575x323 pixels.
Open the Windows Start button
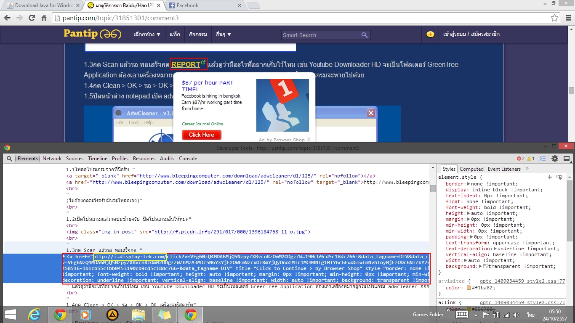pyautogui.click(x=11, y=315)
